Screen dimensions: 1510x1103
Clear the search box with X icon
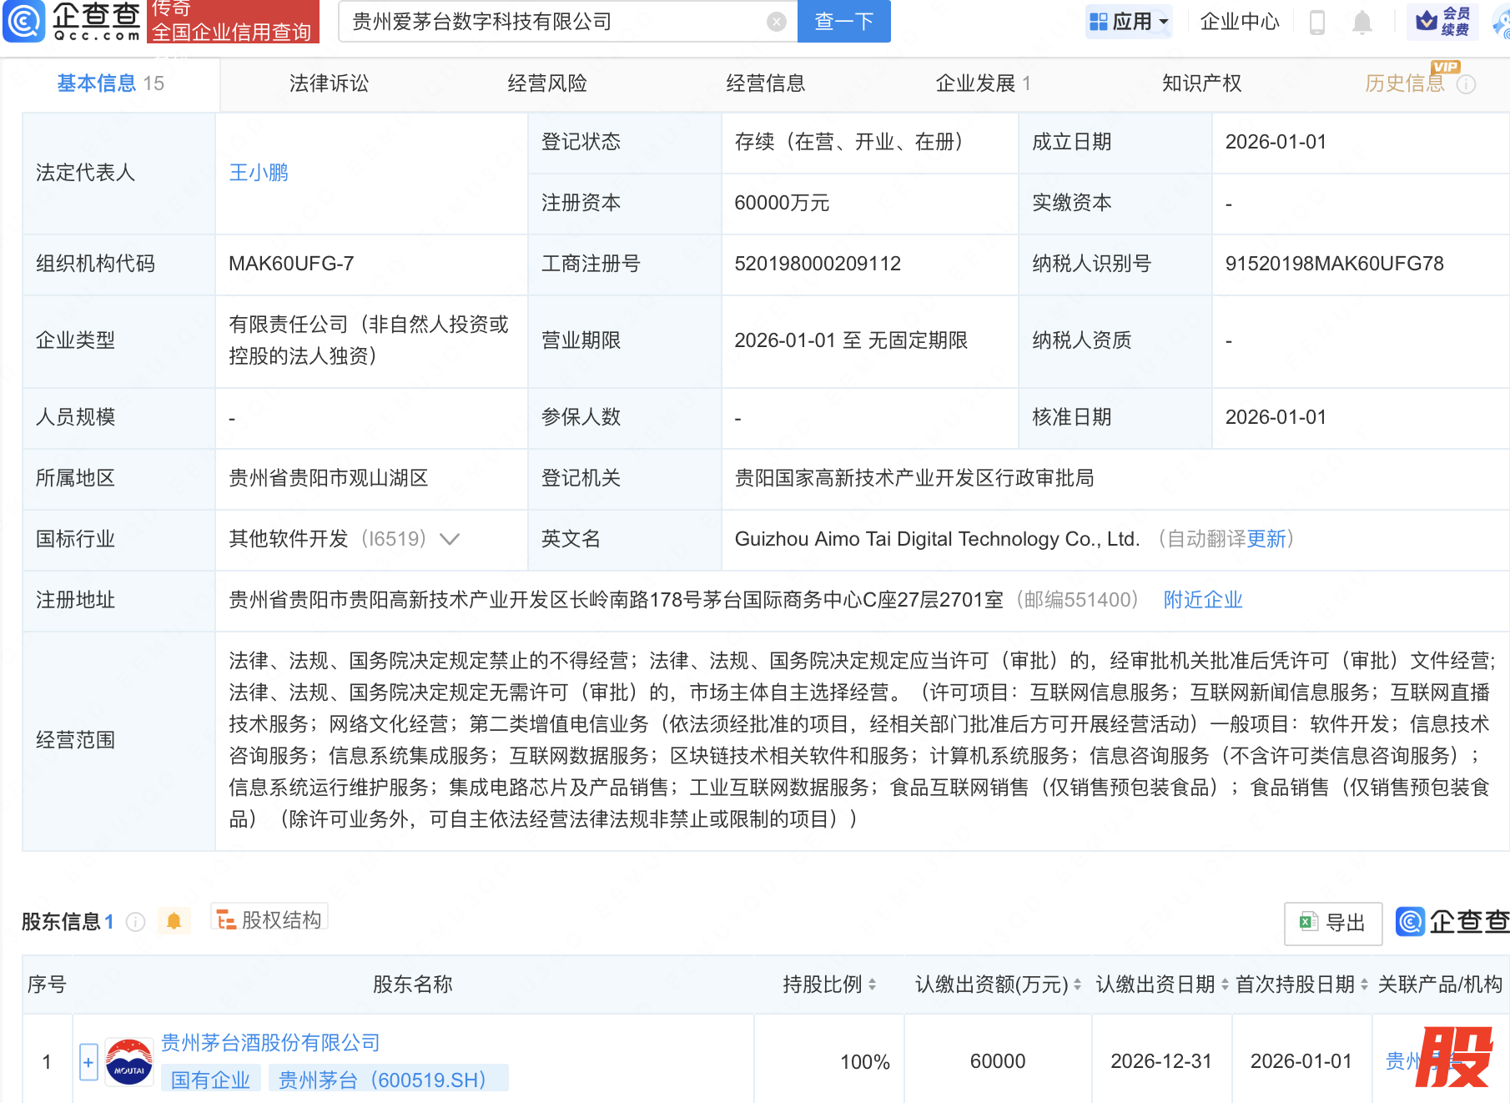click(776, 22)
